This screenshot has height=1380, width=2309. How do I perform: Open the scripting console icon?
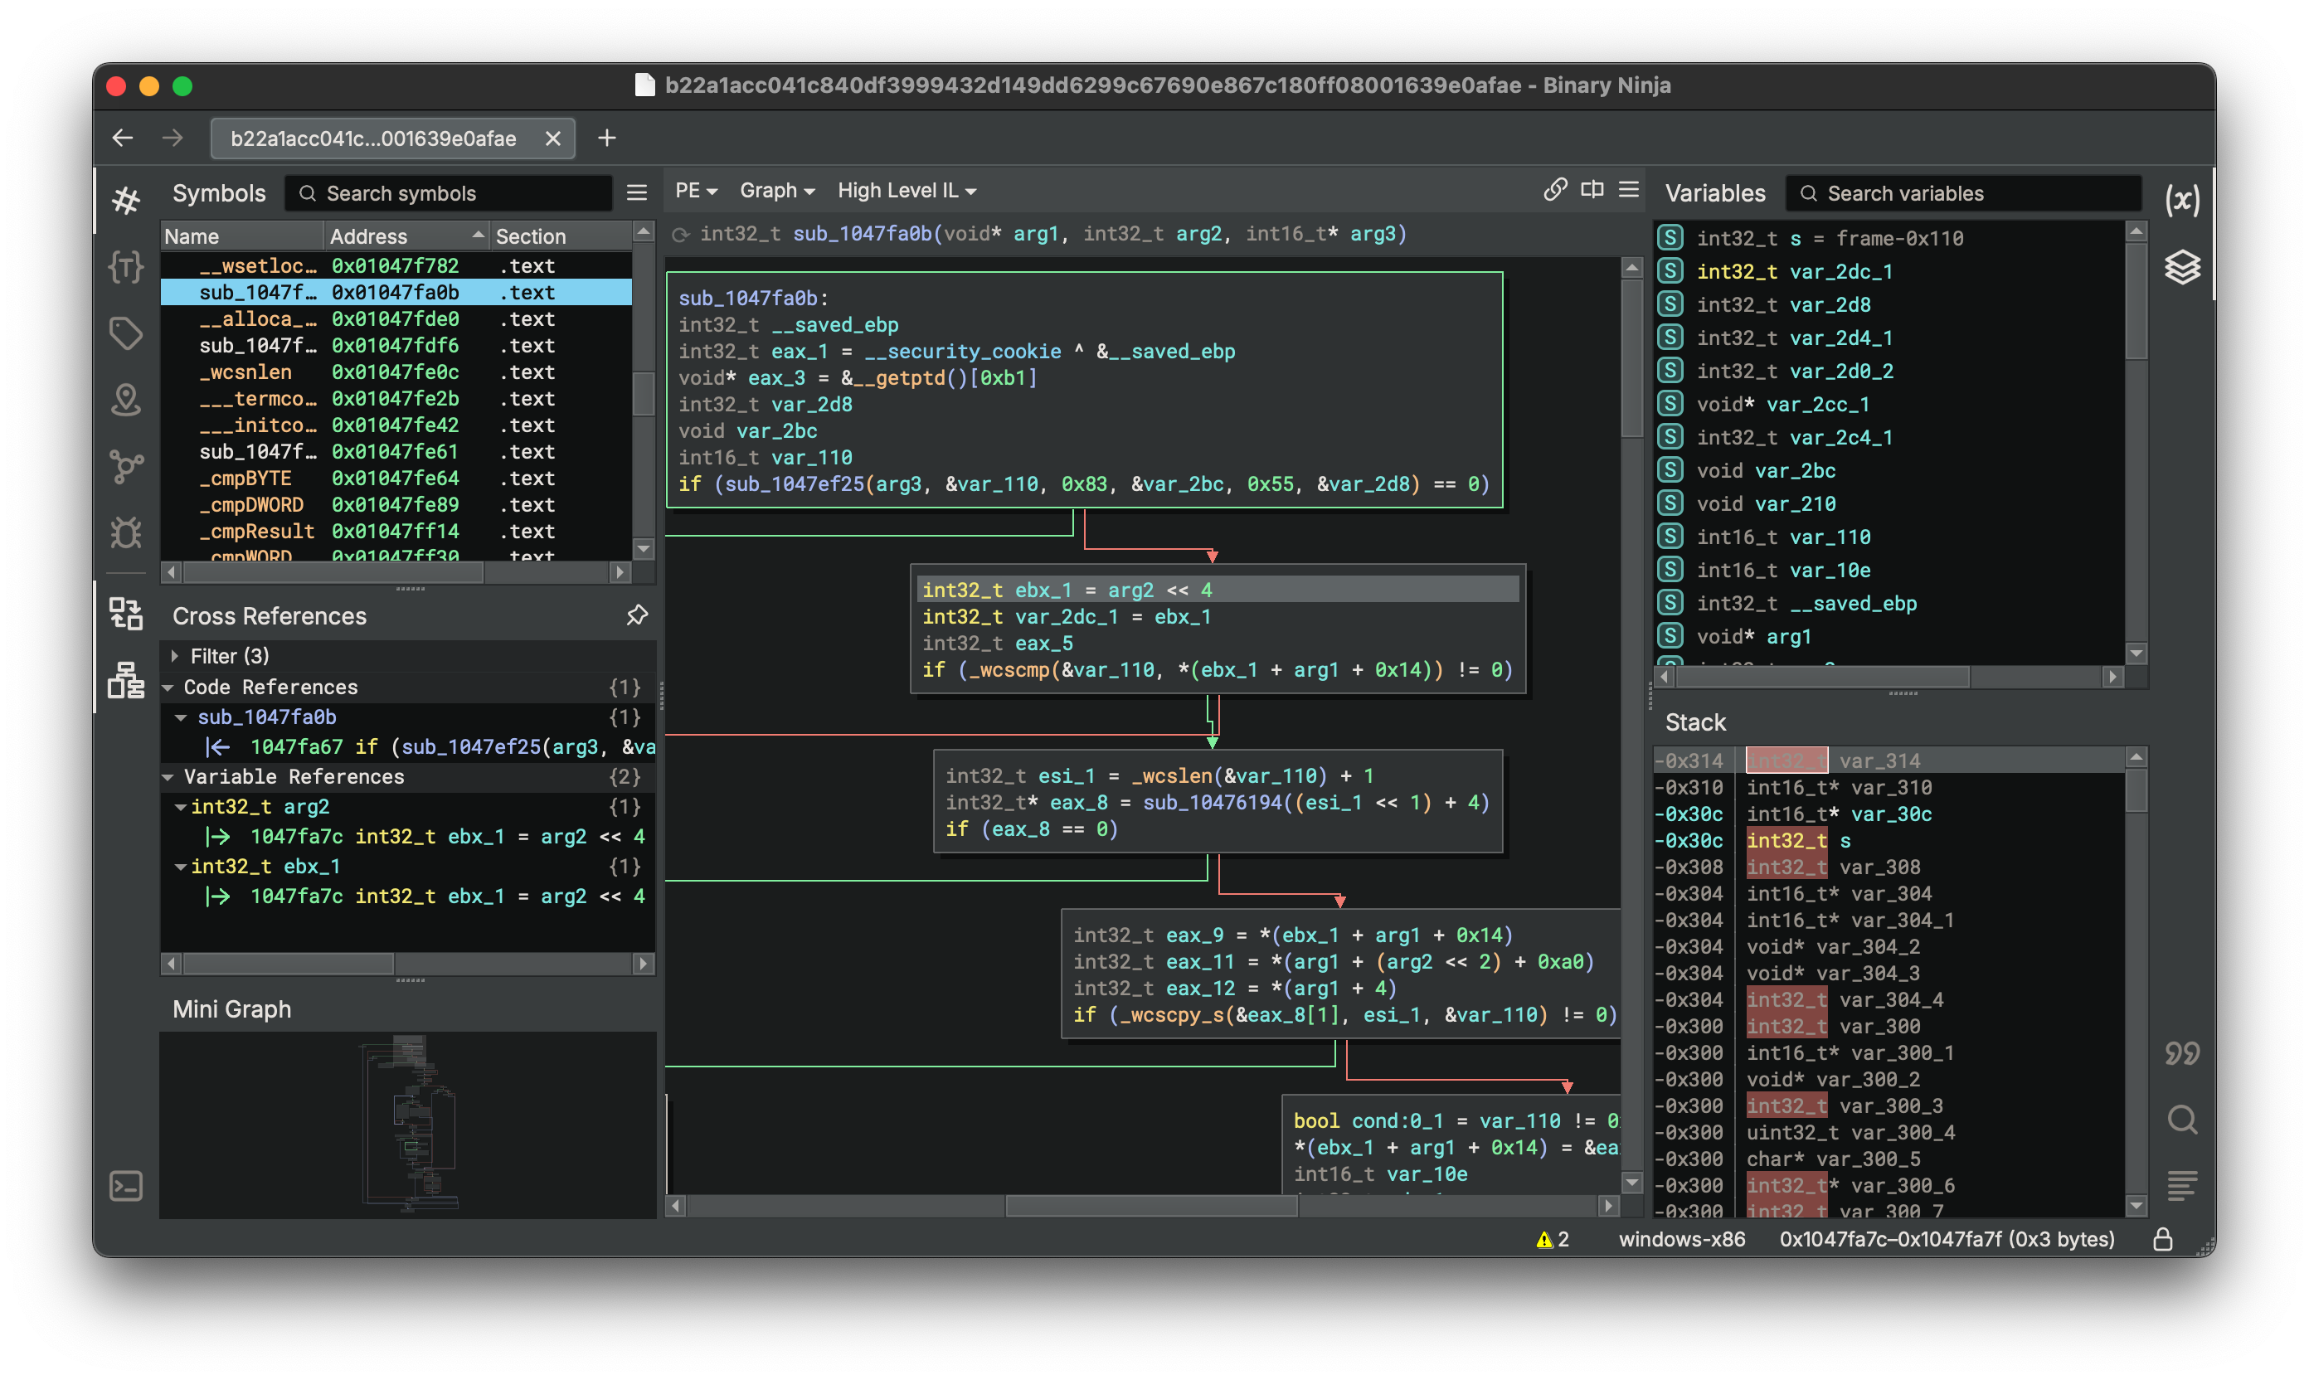125,1186
